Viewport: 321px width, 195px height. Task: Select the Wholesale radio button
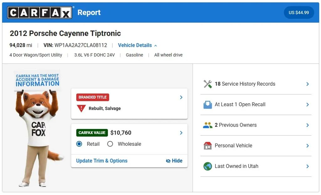pos(110,144)
